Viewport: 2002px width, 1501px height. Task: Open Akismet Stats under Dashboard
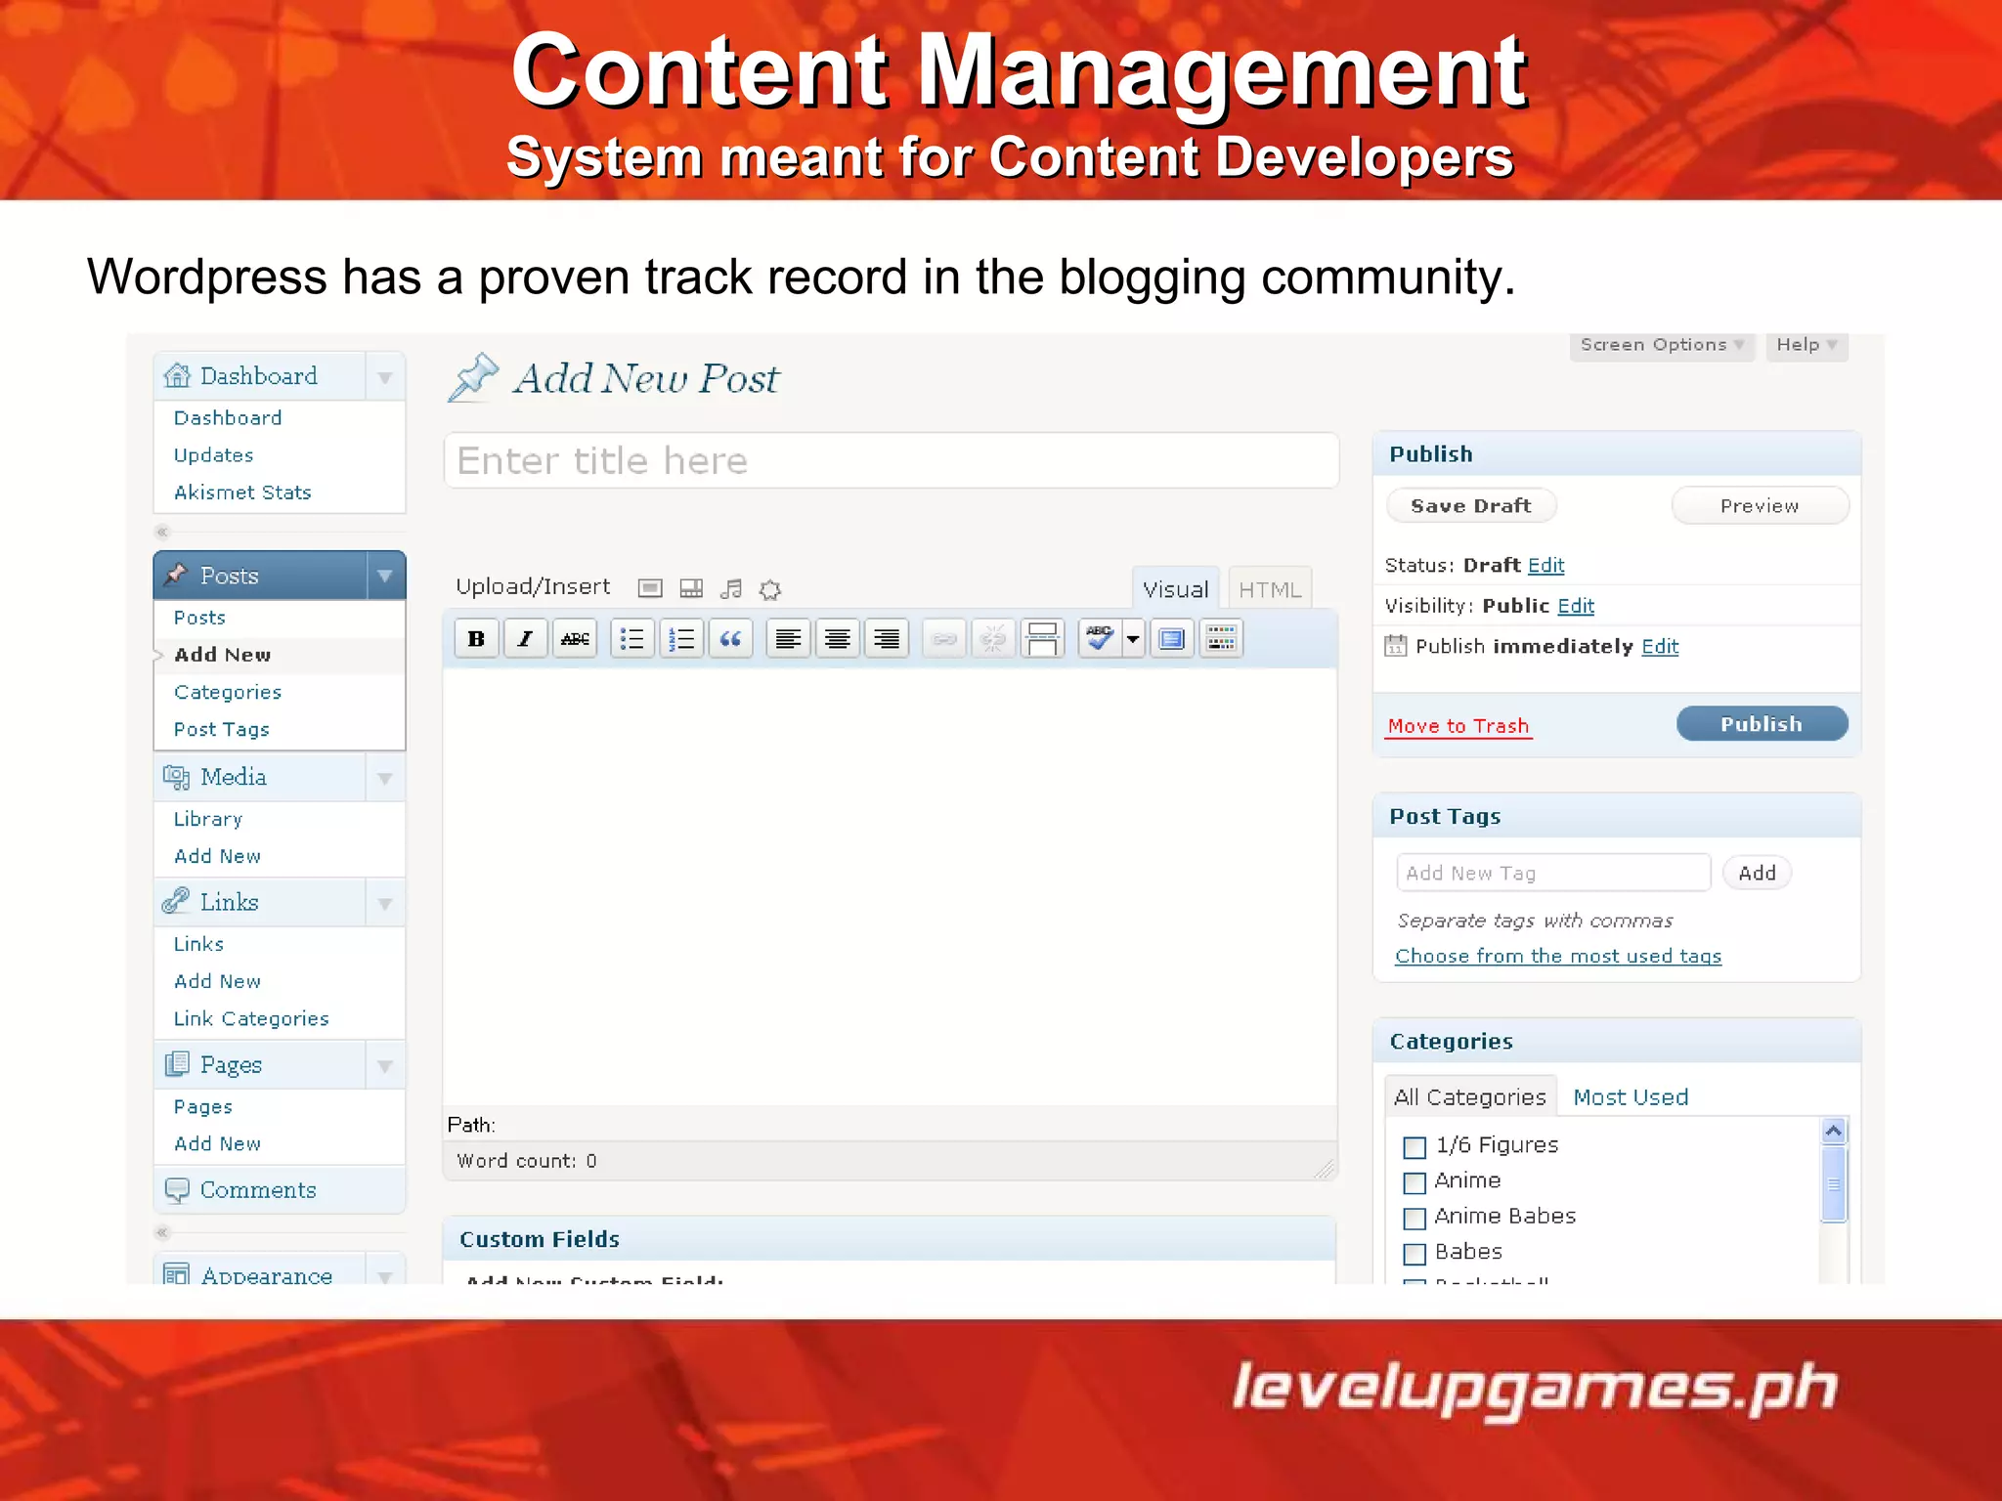click(242, 493)
